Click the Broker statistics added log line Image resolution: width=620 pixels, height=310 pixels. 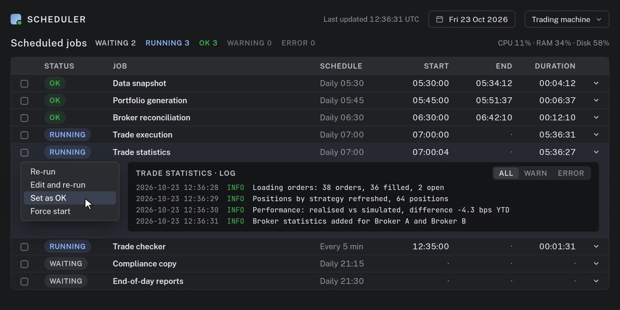pos(301,221)
